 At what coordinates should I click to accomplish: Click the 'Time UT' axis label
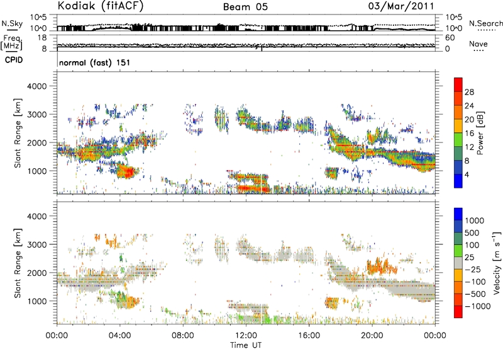[x=246, y=345]
